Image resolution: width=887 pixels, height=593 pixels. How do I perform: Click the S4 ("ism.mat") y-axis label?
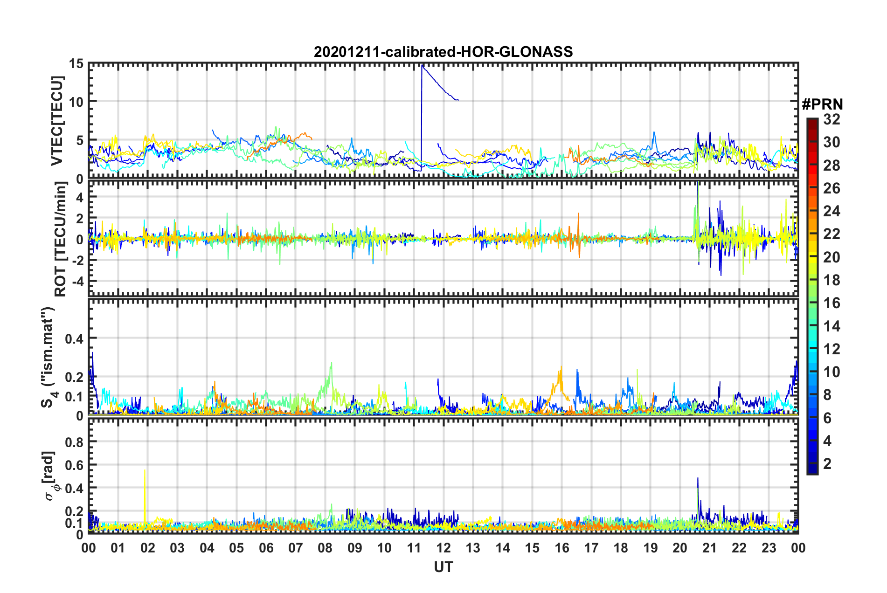coord(49,357)
